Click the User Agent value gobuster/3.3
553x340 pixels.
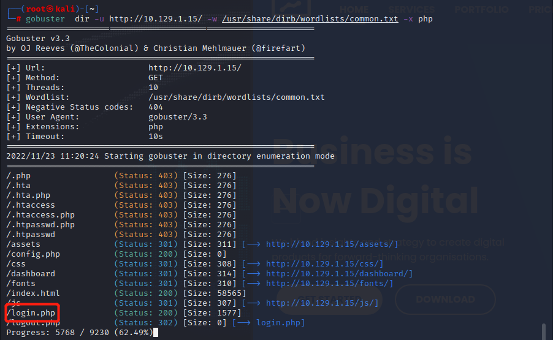click(178, 117)
